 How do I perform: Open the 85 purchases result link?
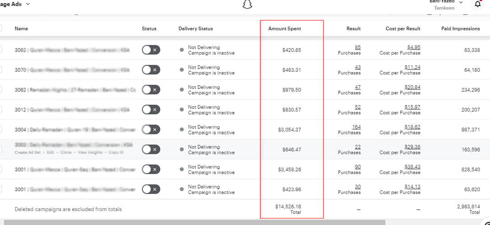coord(358,47)
